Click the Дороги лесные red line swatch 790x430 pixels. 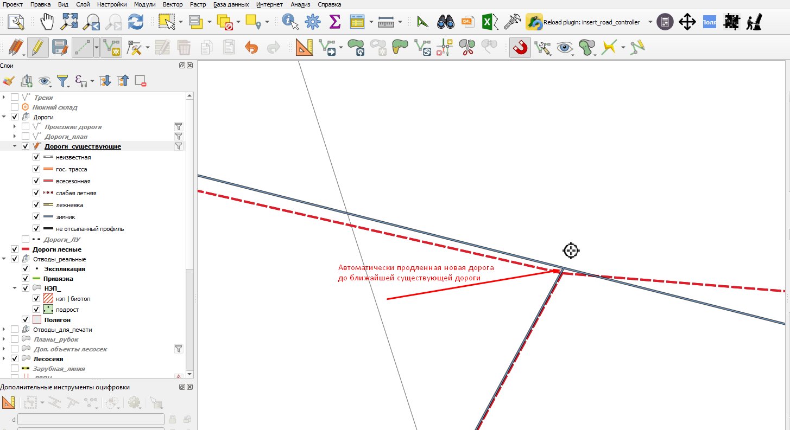point(25,249)
